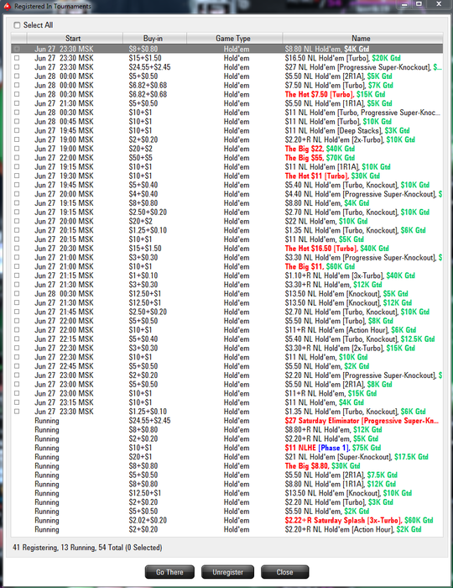Select the $2.20+R Action Hour $2K Gtd row

coord(226,529)
